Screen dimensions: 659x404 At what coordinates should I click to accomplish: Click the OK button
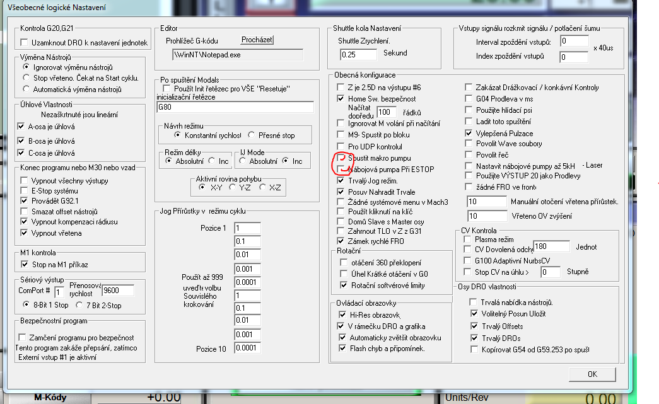coord(592,374)
